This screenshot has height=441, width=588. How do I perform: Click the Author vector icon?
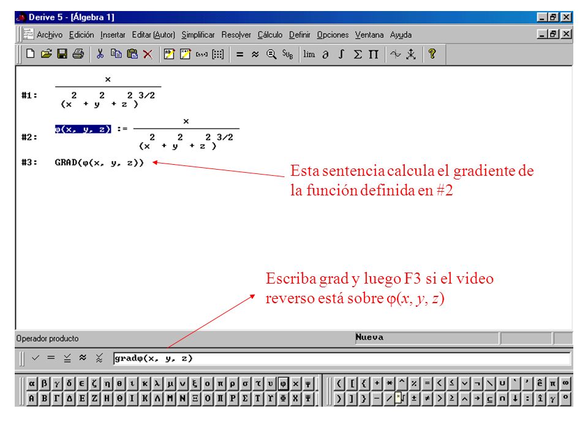click(202, 54)
